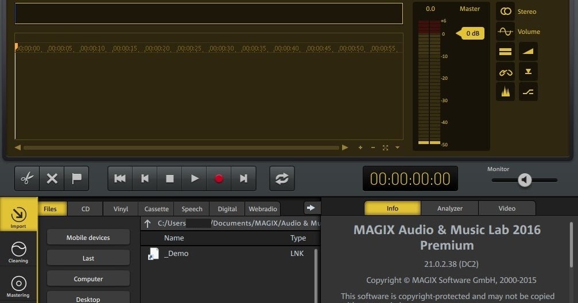Image resolution: width=578 pixels, height=303 pixels.
Task: Sort files by the Name column
Action: 174,238
